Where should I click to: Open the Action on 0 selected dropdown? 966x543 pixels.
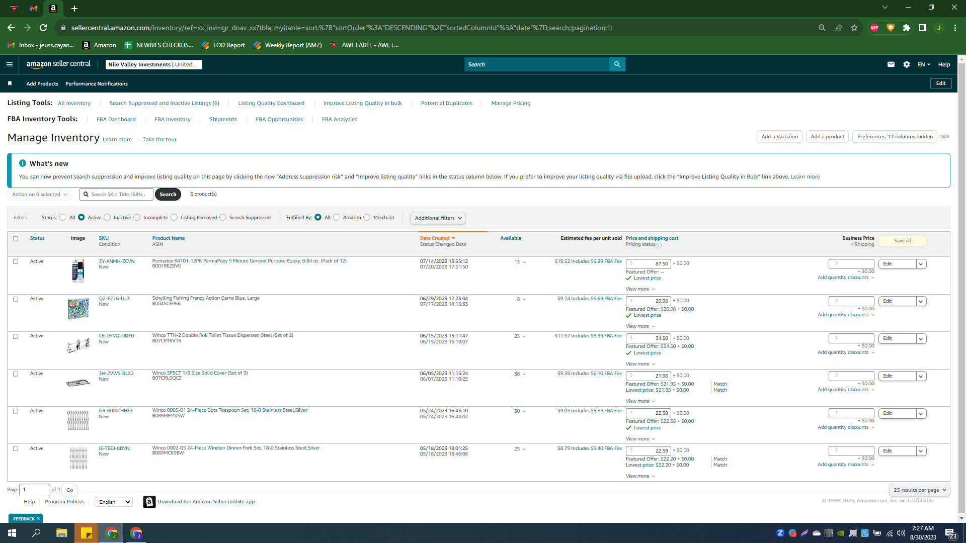pyautogui.click(x=39, y=195)
